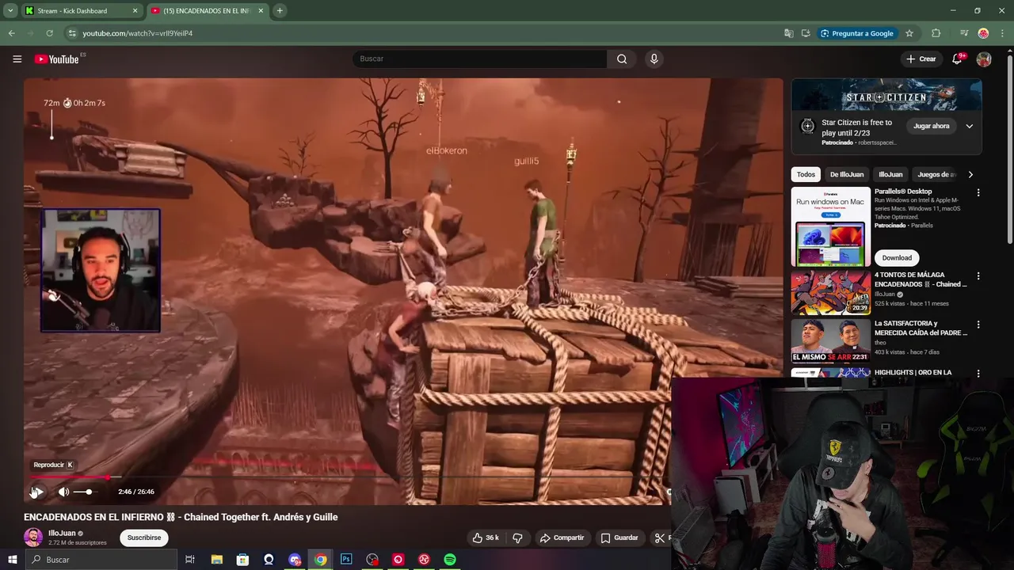Show more filter chips with right arrow
Screen dimensions: 1014x570
[970, 174]
